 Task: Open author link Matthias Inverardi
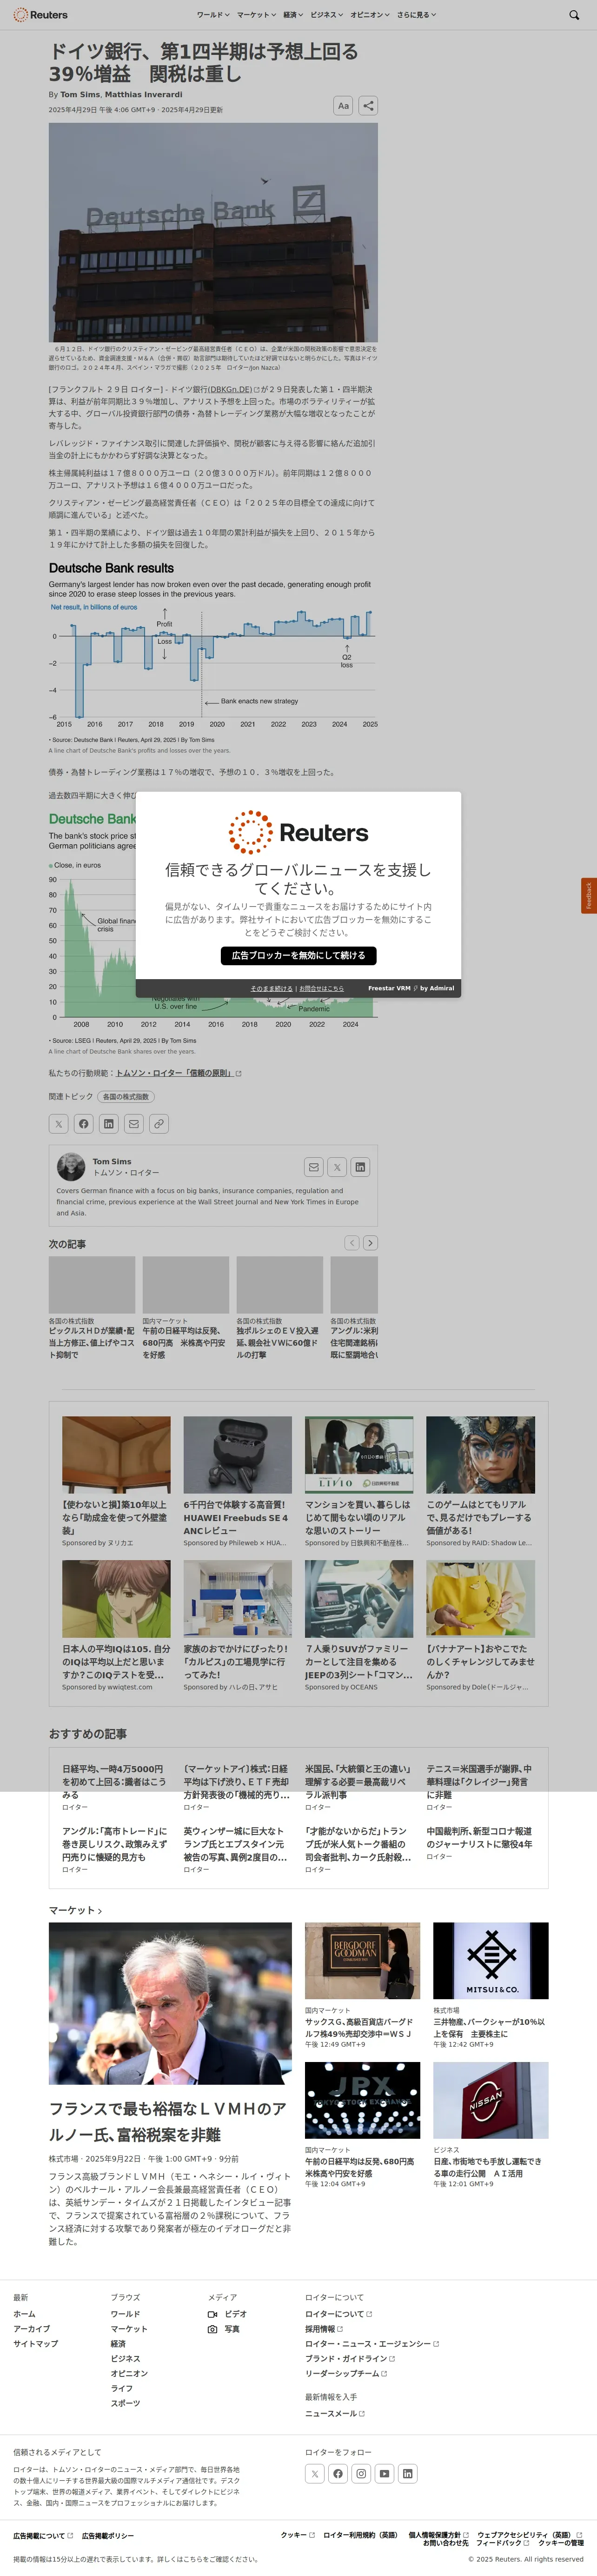(143, 95)
